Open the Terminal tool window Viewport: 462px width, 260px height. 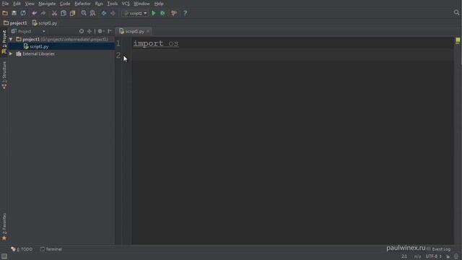51,249
